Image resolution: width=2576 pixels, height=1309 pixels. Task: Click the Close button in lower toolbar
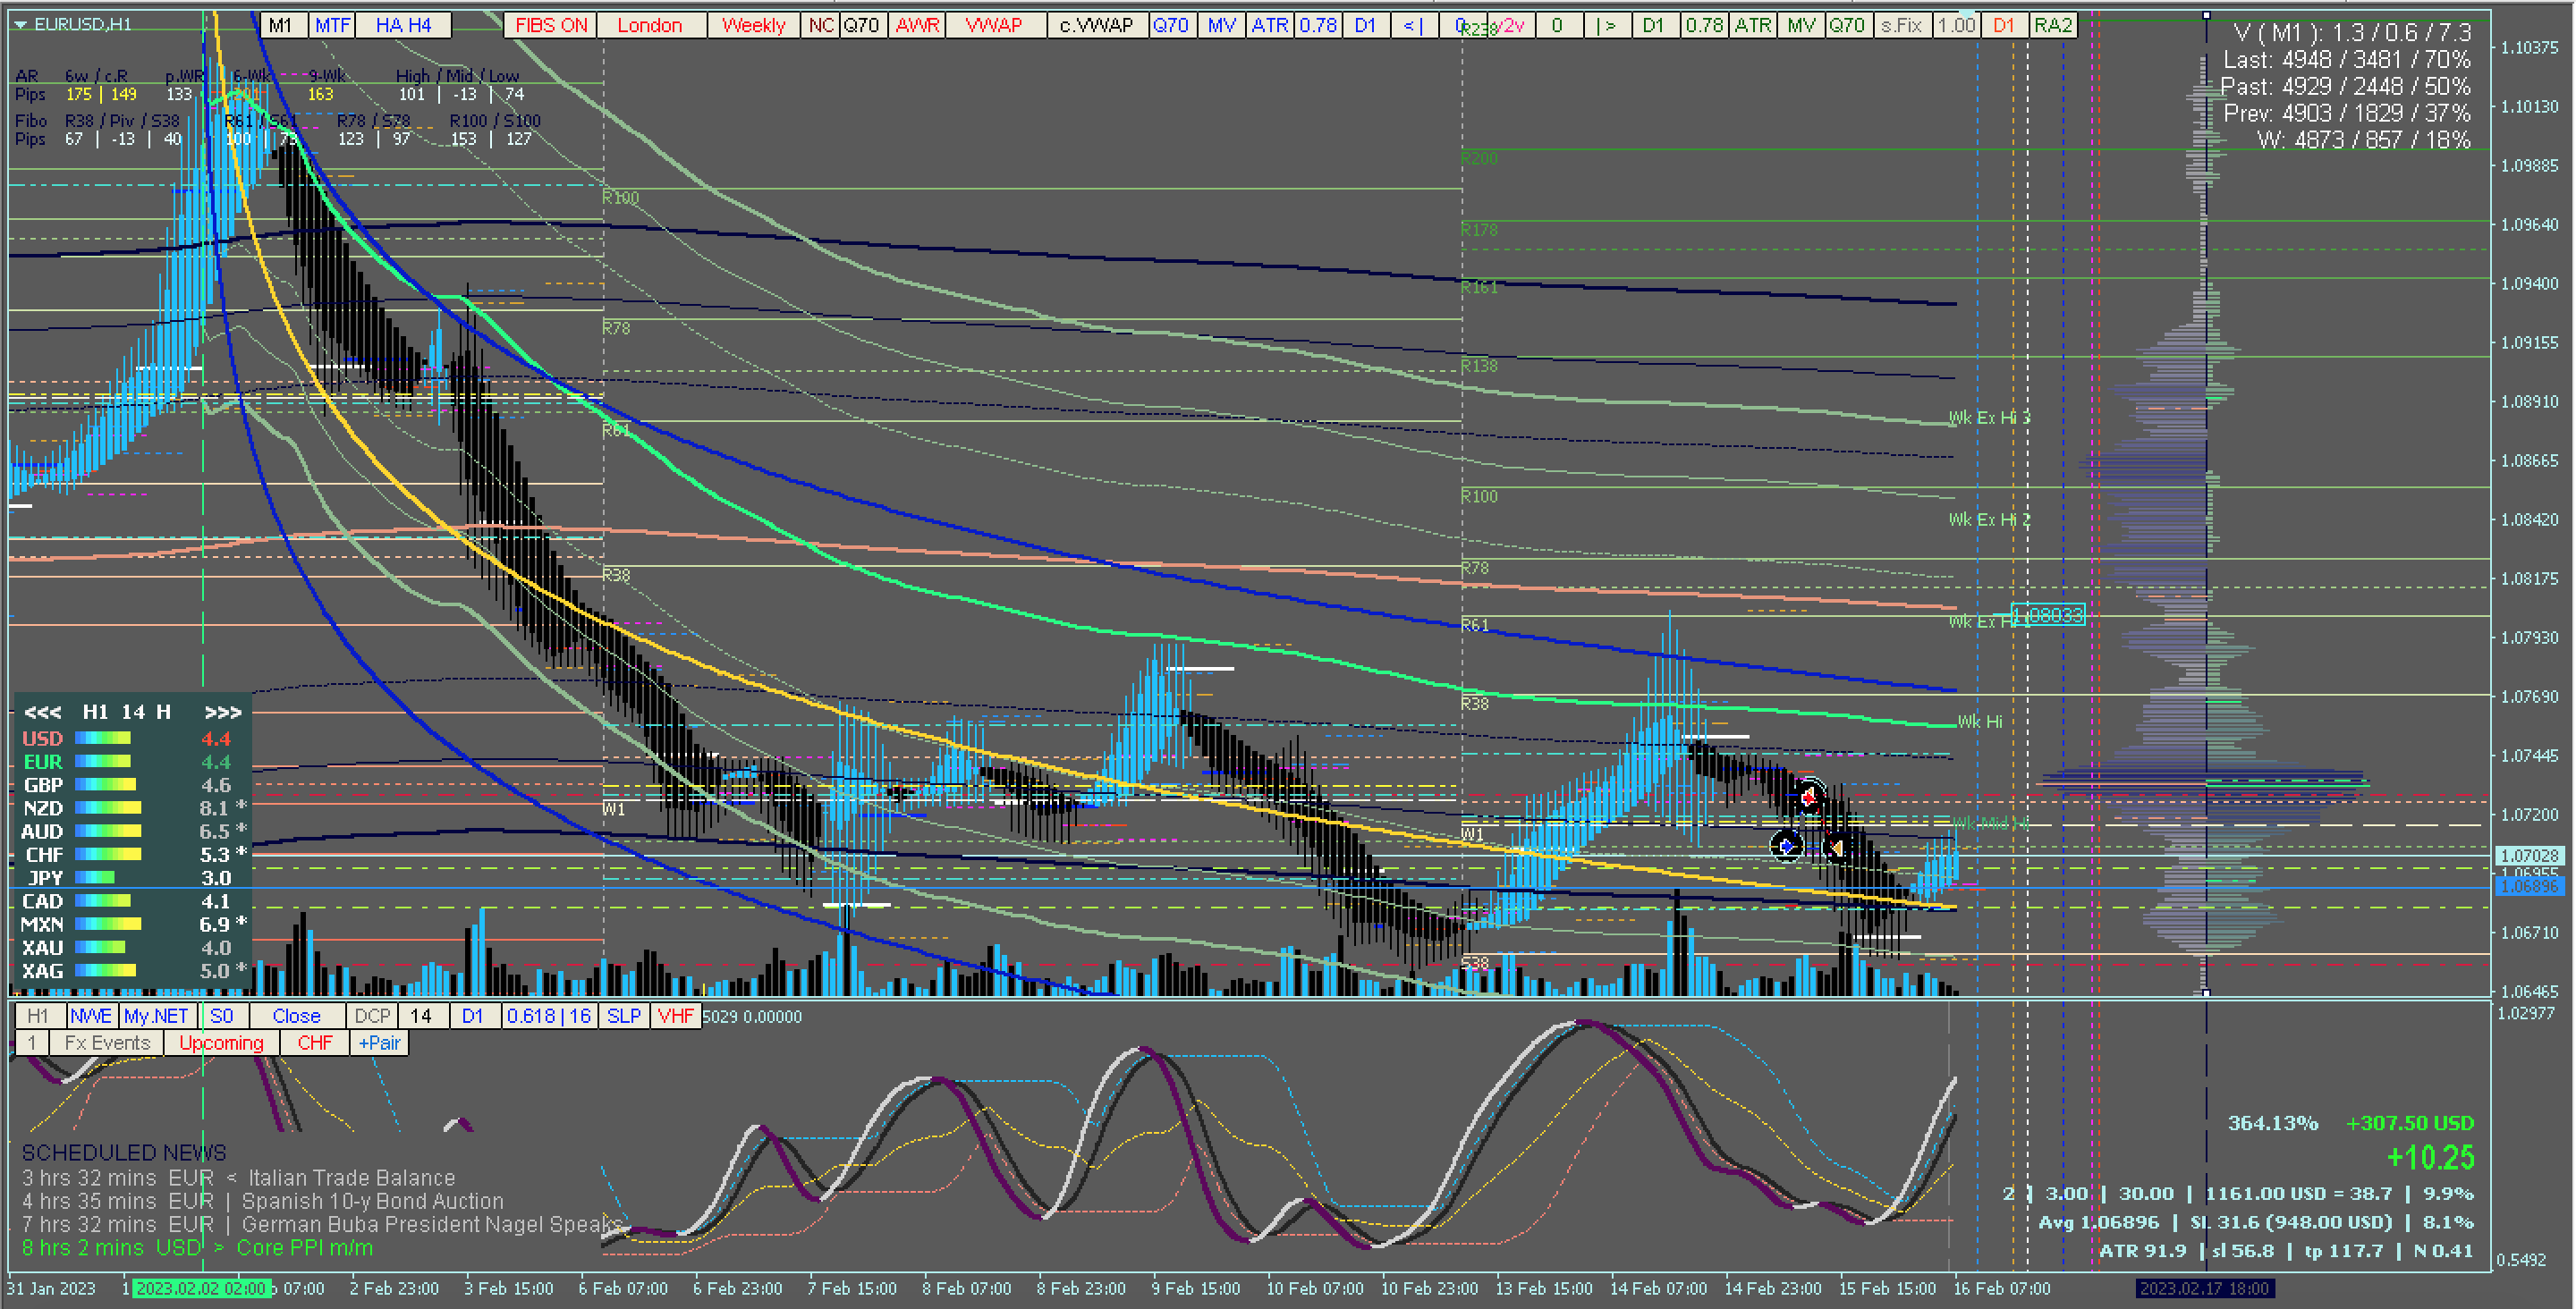(x=296, y=1016)
